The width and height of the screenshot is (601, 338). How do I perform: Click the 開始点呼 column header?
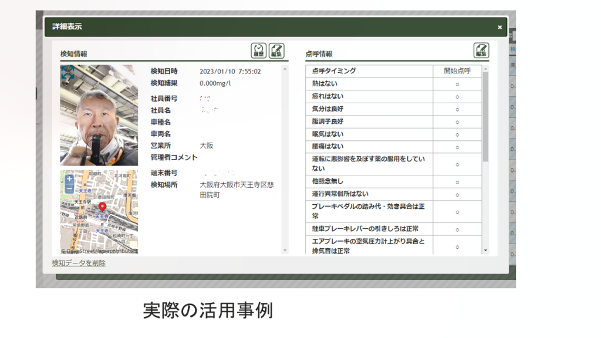[457, 71]
